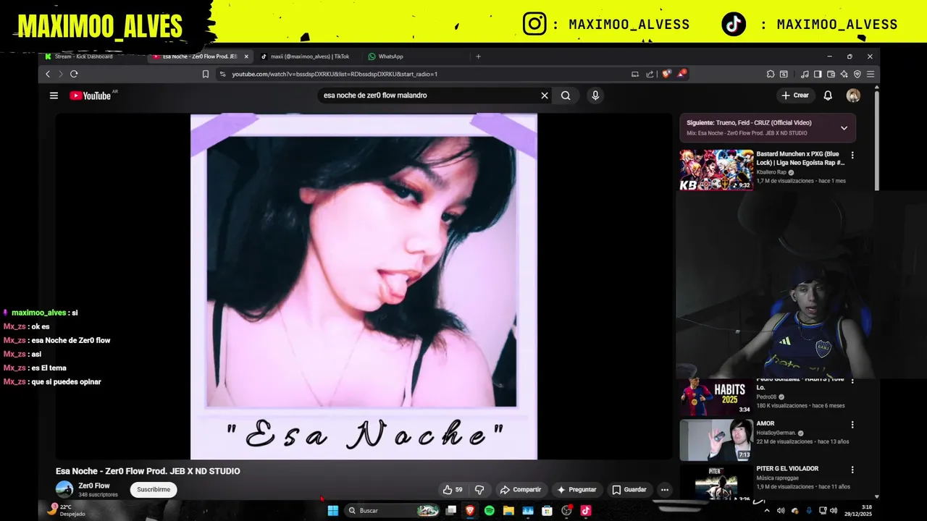Click the Crear button
Image resolution: width=927 pixels, height=521 pixels.
(794, 96)
